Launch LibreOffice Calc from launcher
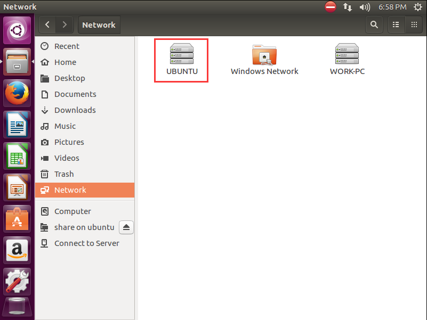The image size is (427, 320). pyautogui.click(x=17, y=156)
